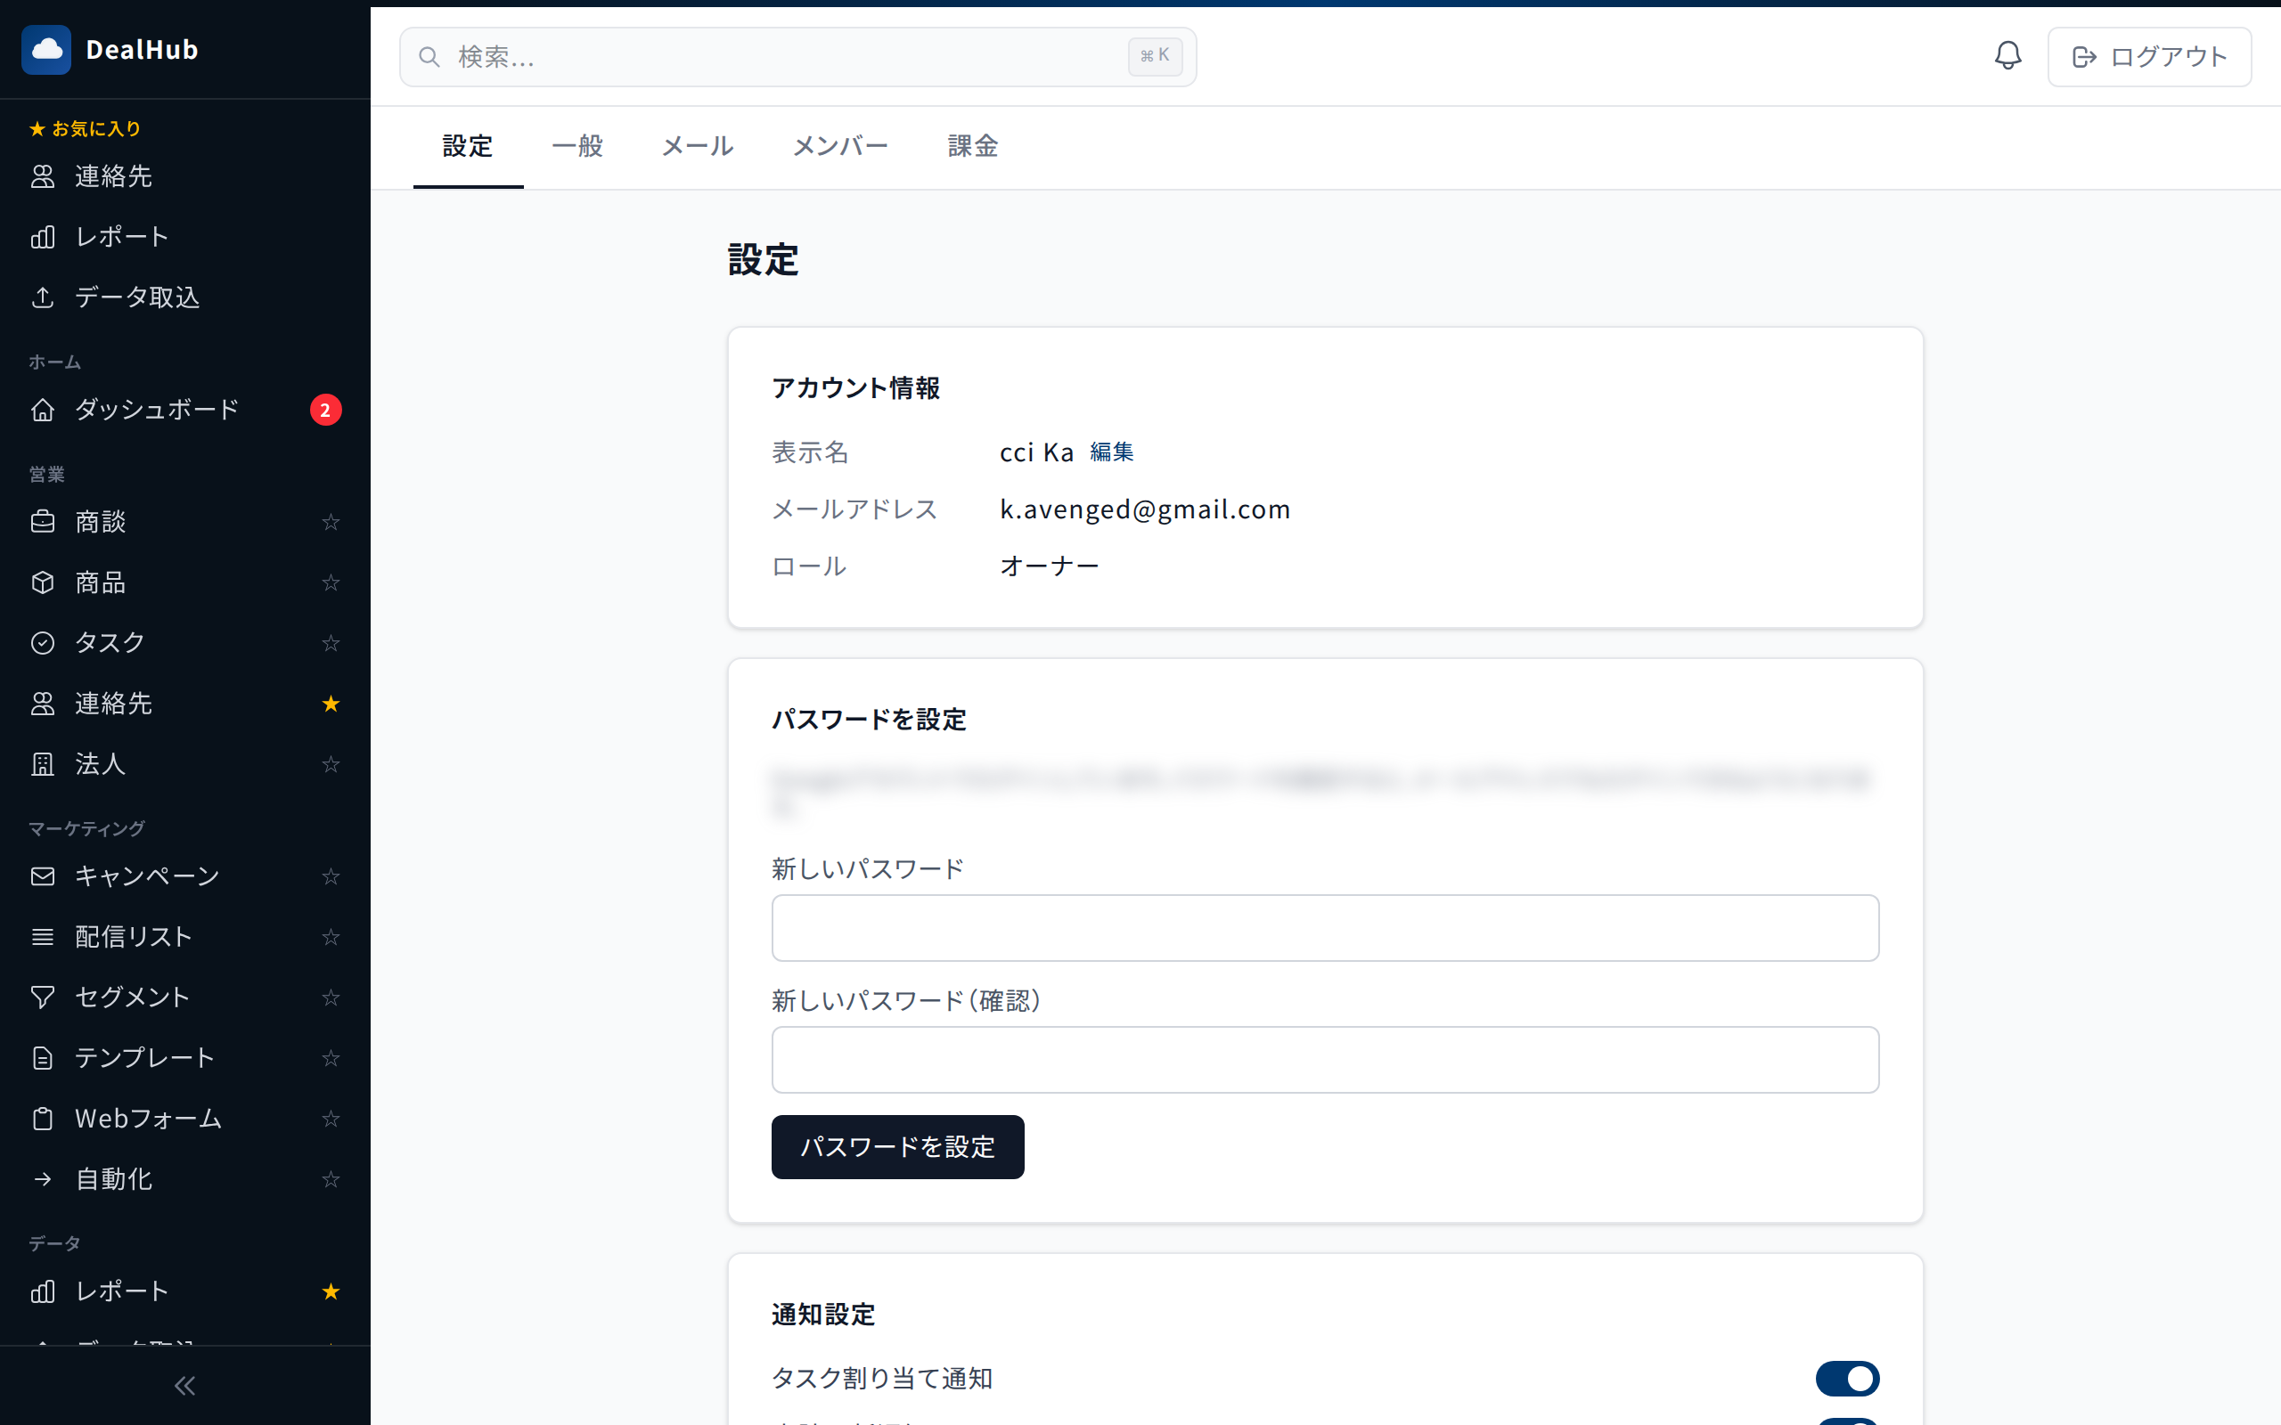2281x1425 pixels.
Task: Click the 編集 link beside the display name
Action: point(1111,452)
